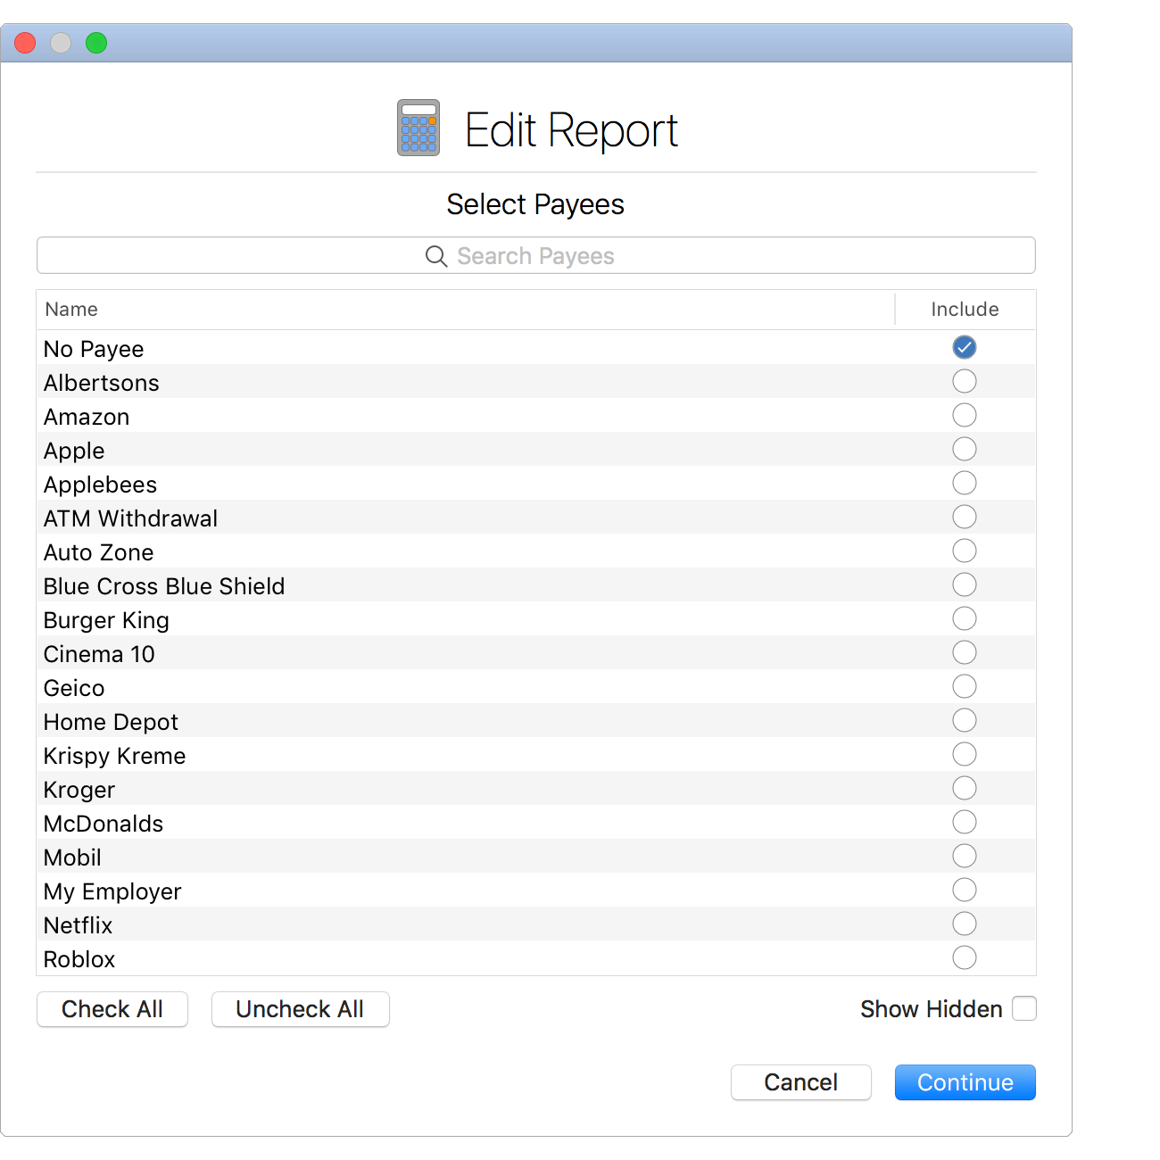Select the No Payee row name
This screenshot has width=1160, height=1160.
(x=94, y=349)
